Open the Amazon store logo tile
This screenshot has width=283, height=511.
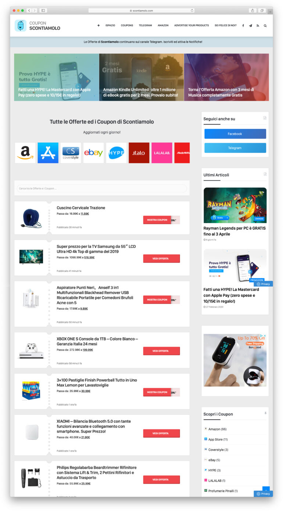tap(25, 153)
